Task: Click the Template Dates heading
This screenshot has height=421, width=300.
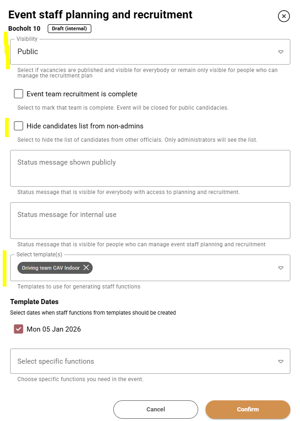Action: coord(34,302)
